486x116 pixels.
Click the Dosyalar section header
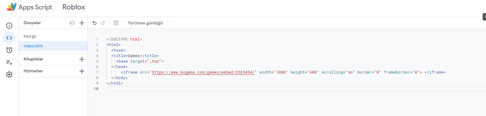coord(32,23)
